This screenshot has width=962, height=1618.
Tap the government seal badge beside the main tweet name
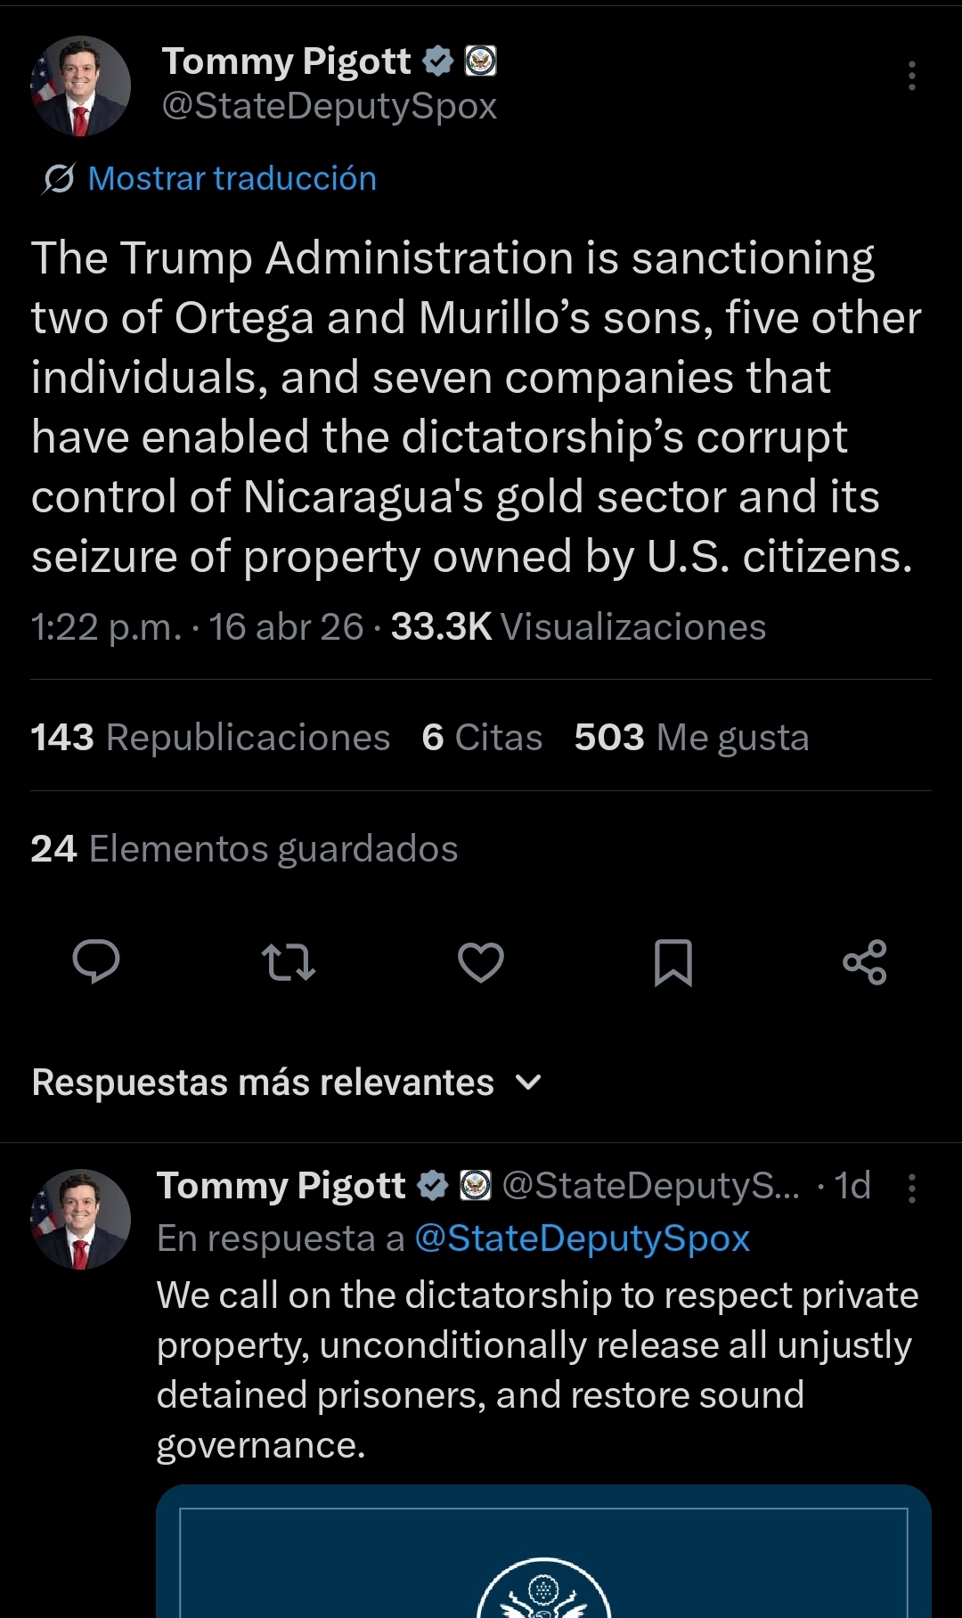(x=481, y=61)
